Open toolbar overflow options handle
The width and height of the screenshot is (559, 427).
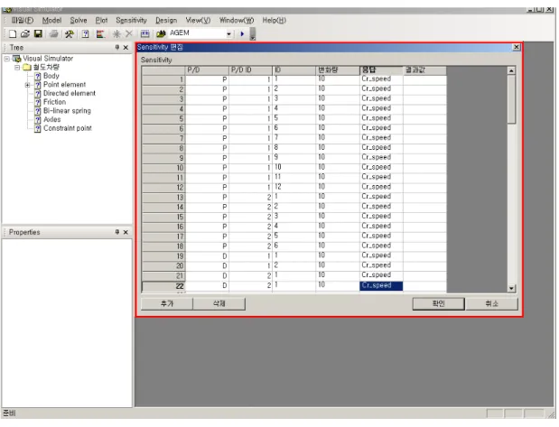252,34
